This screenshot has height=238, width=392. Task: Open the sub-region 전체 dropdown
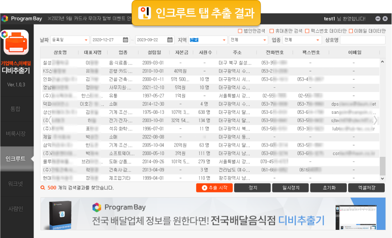(248, 40)
